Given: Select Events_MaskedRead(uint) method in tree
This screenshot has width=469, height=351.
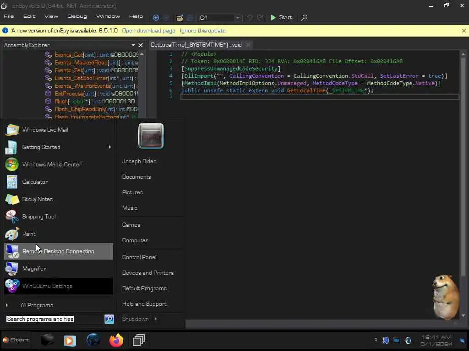Looking at the screenshot, I should click(92, 63).
